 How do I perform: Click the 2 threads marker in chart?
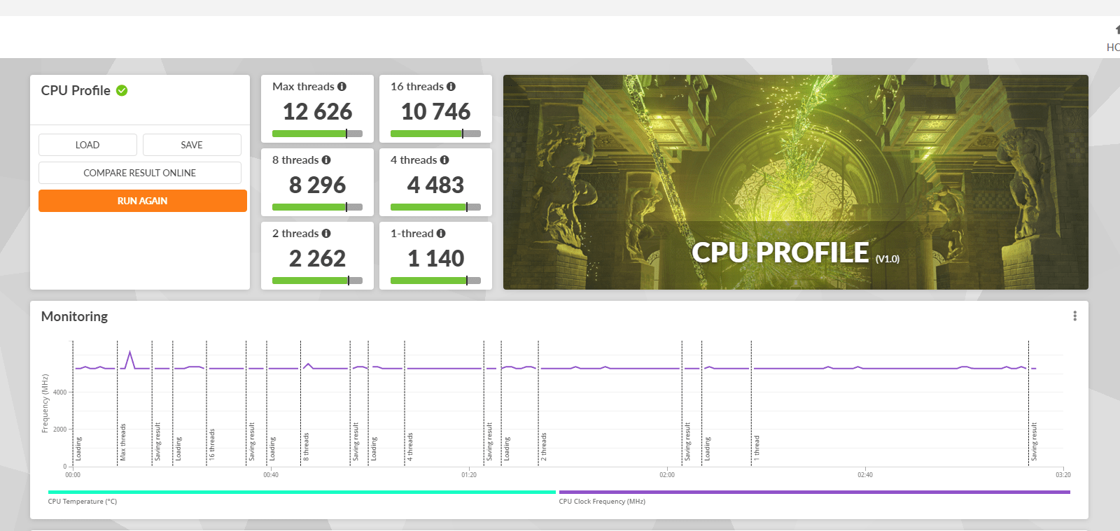[x=544, y=446]
